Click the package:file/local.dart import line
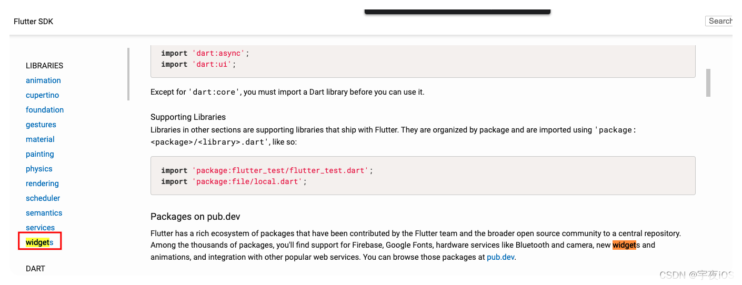 [234, 181]
